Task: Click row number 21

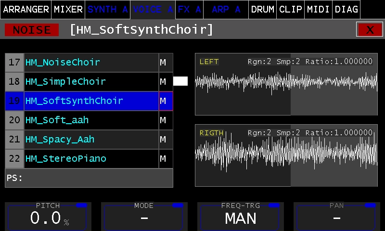Action: click(x=14, y=140)
